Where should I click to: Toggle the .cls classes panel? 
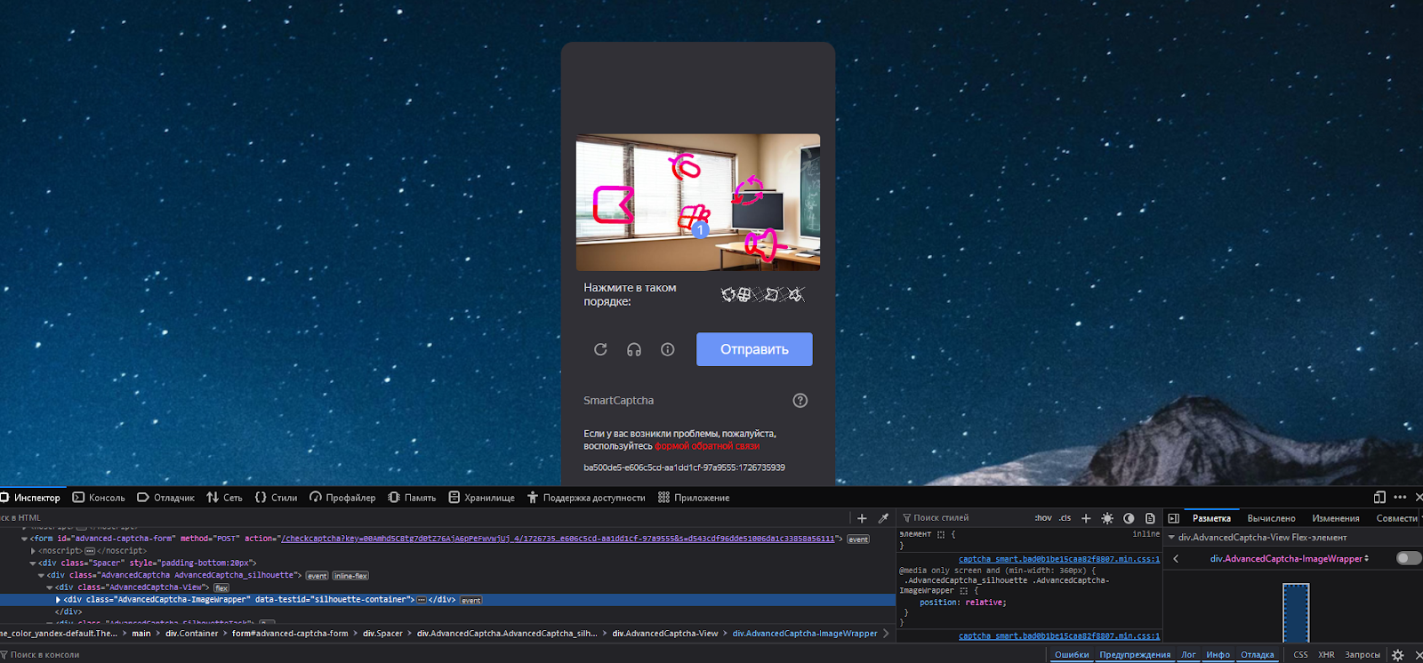1065,518
